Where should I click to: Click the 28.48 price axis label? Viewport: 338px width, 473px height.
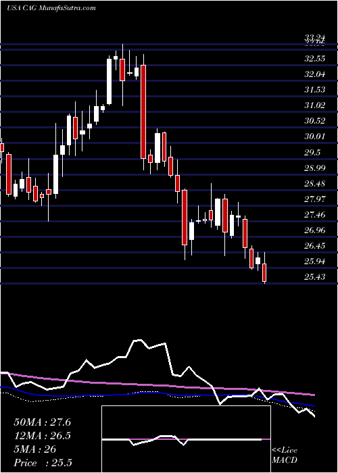pos(315,184)
